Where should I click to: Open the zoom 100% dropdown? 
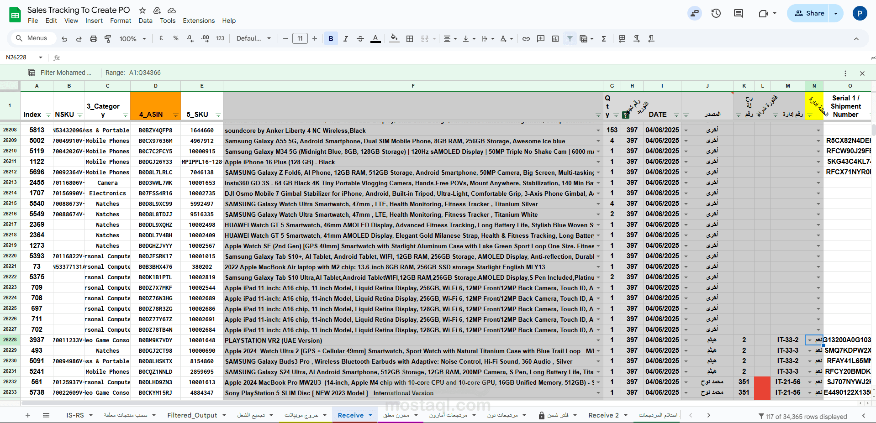pos(133,39)
